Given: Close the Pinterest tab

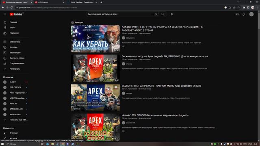Looking at the screenshot, I should point(64,2).
